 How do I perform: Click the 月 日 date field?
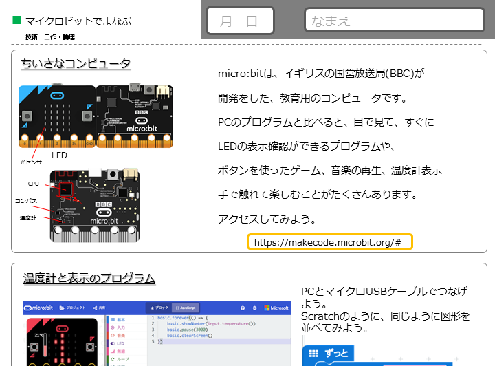coord(240,21)
